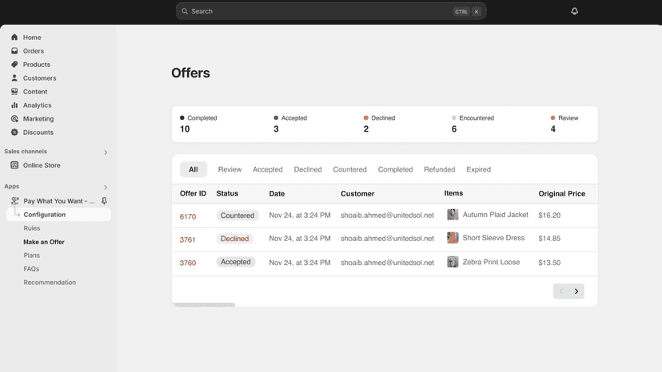Select the All tab
This screenshot has height=372, width=662.
(193, 169)
